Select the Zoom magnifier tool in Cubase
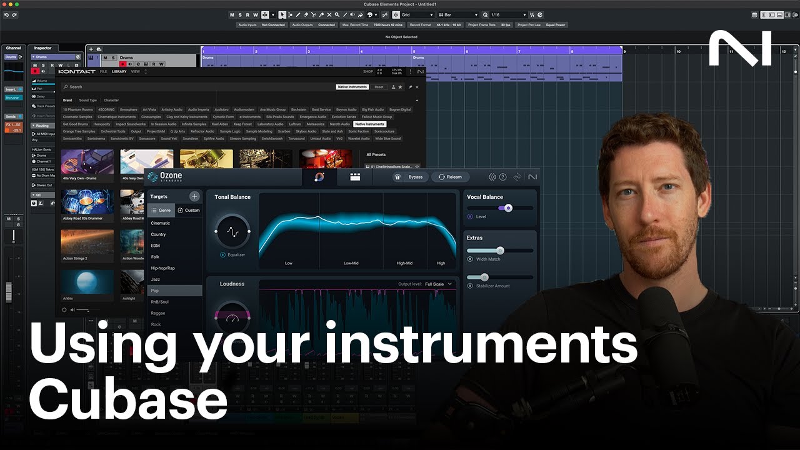 tap(337, 14)
